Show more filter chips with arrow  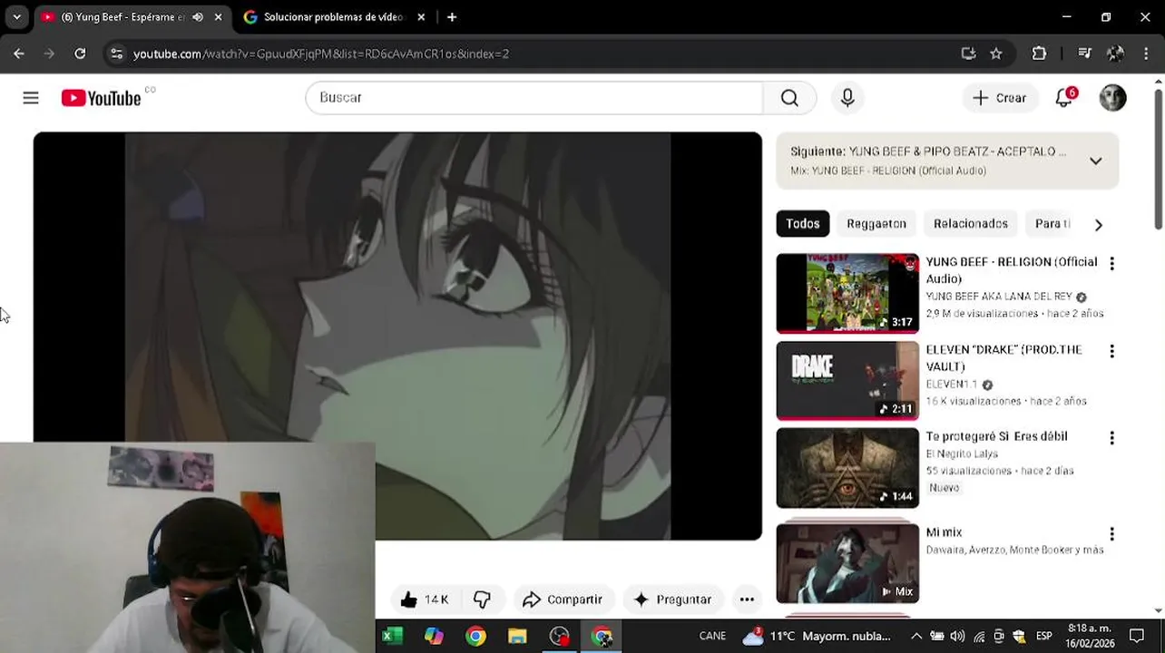click(1098, 225)
